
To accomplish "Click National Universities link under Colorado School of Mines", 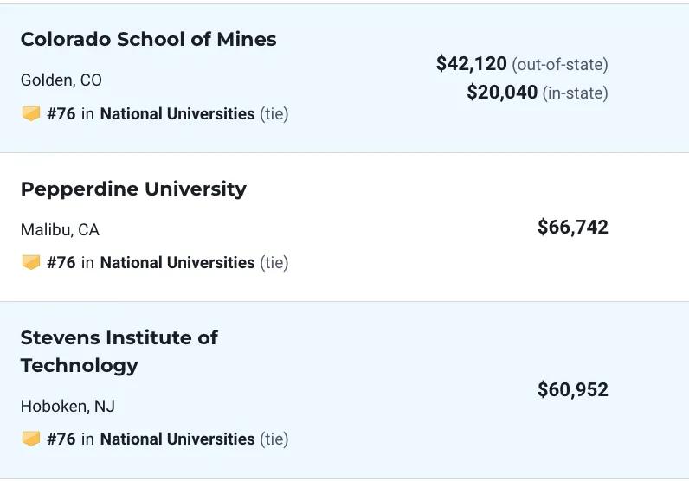I will click(177, 114).
